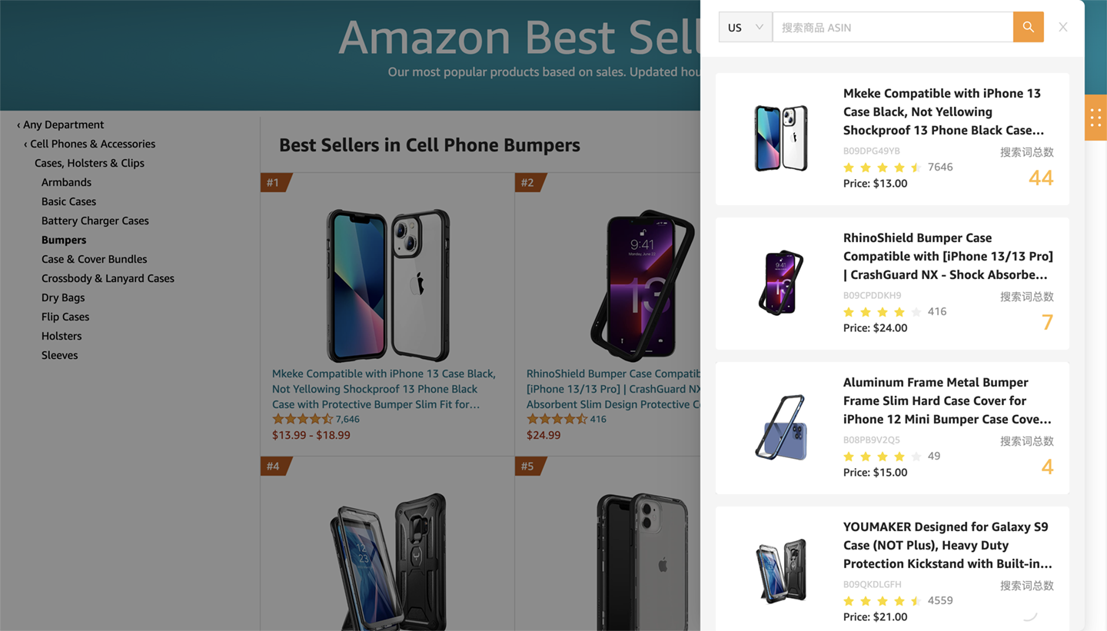Go back to Any Department
Viewport: 1107px width, 631px height.
[63, 125]
